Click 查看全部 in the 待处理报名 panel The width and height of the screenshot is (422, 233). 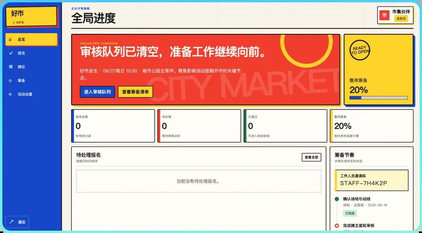pyautogui.click(x=311, y=157)
